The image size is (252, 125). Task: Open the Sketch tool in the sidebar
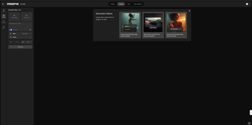pos(4,27)
